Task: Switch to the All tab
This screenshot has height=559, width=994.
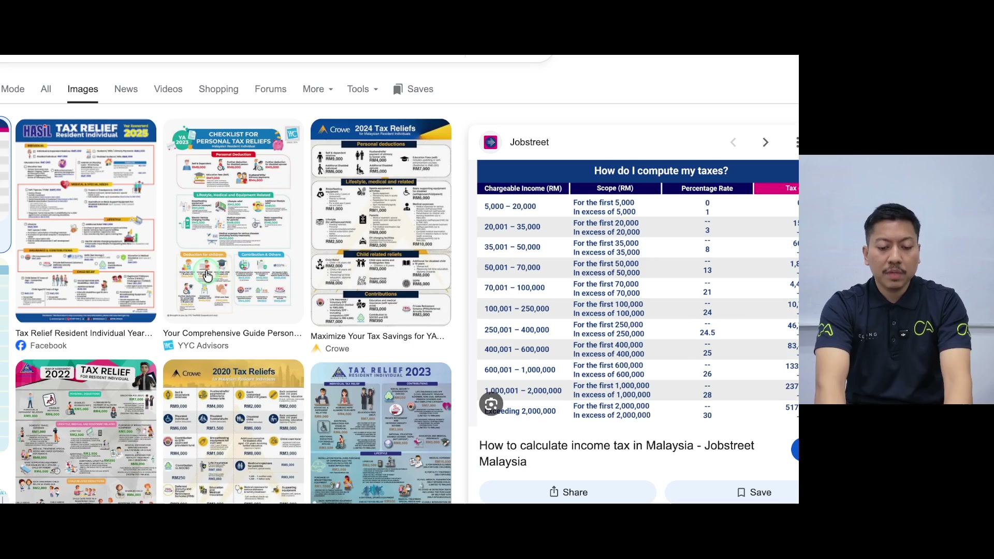Action: point(46,89)
